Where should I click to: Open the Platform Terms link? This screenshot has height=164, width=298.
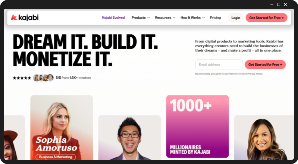pyautogui.click(x=236, y=74)
